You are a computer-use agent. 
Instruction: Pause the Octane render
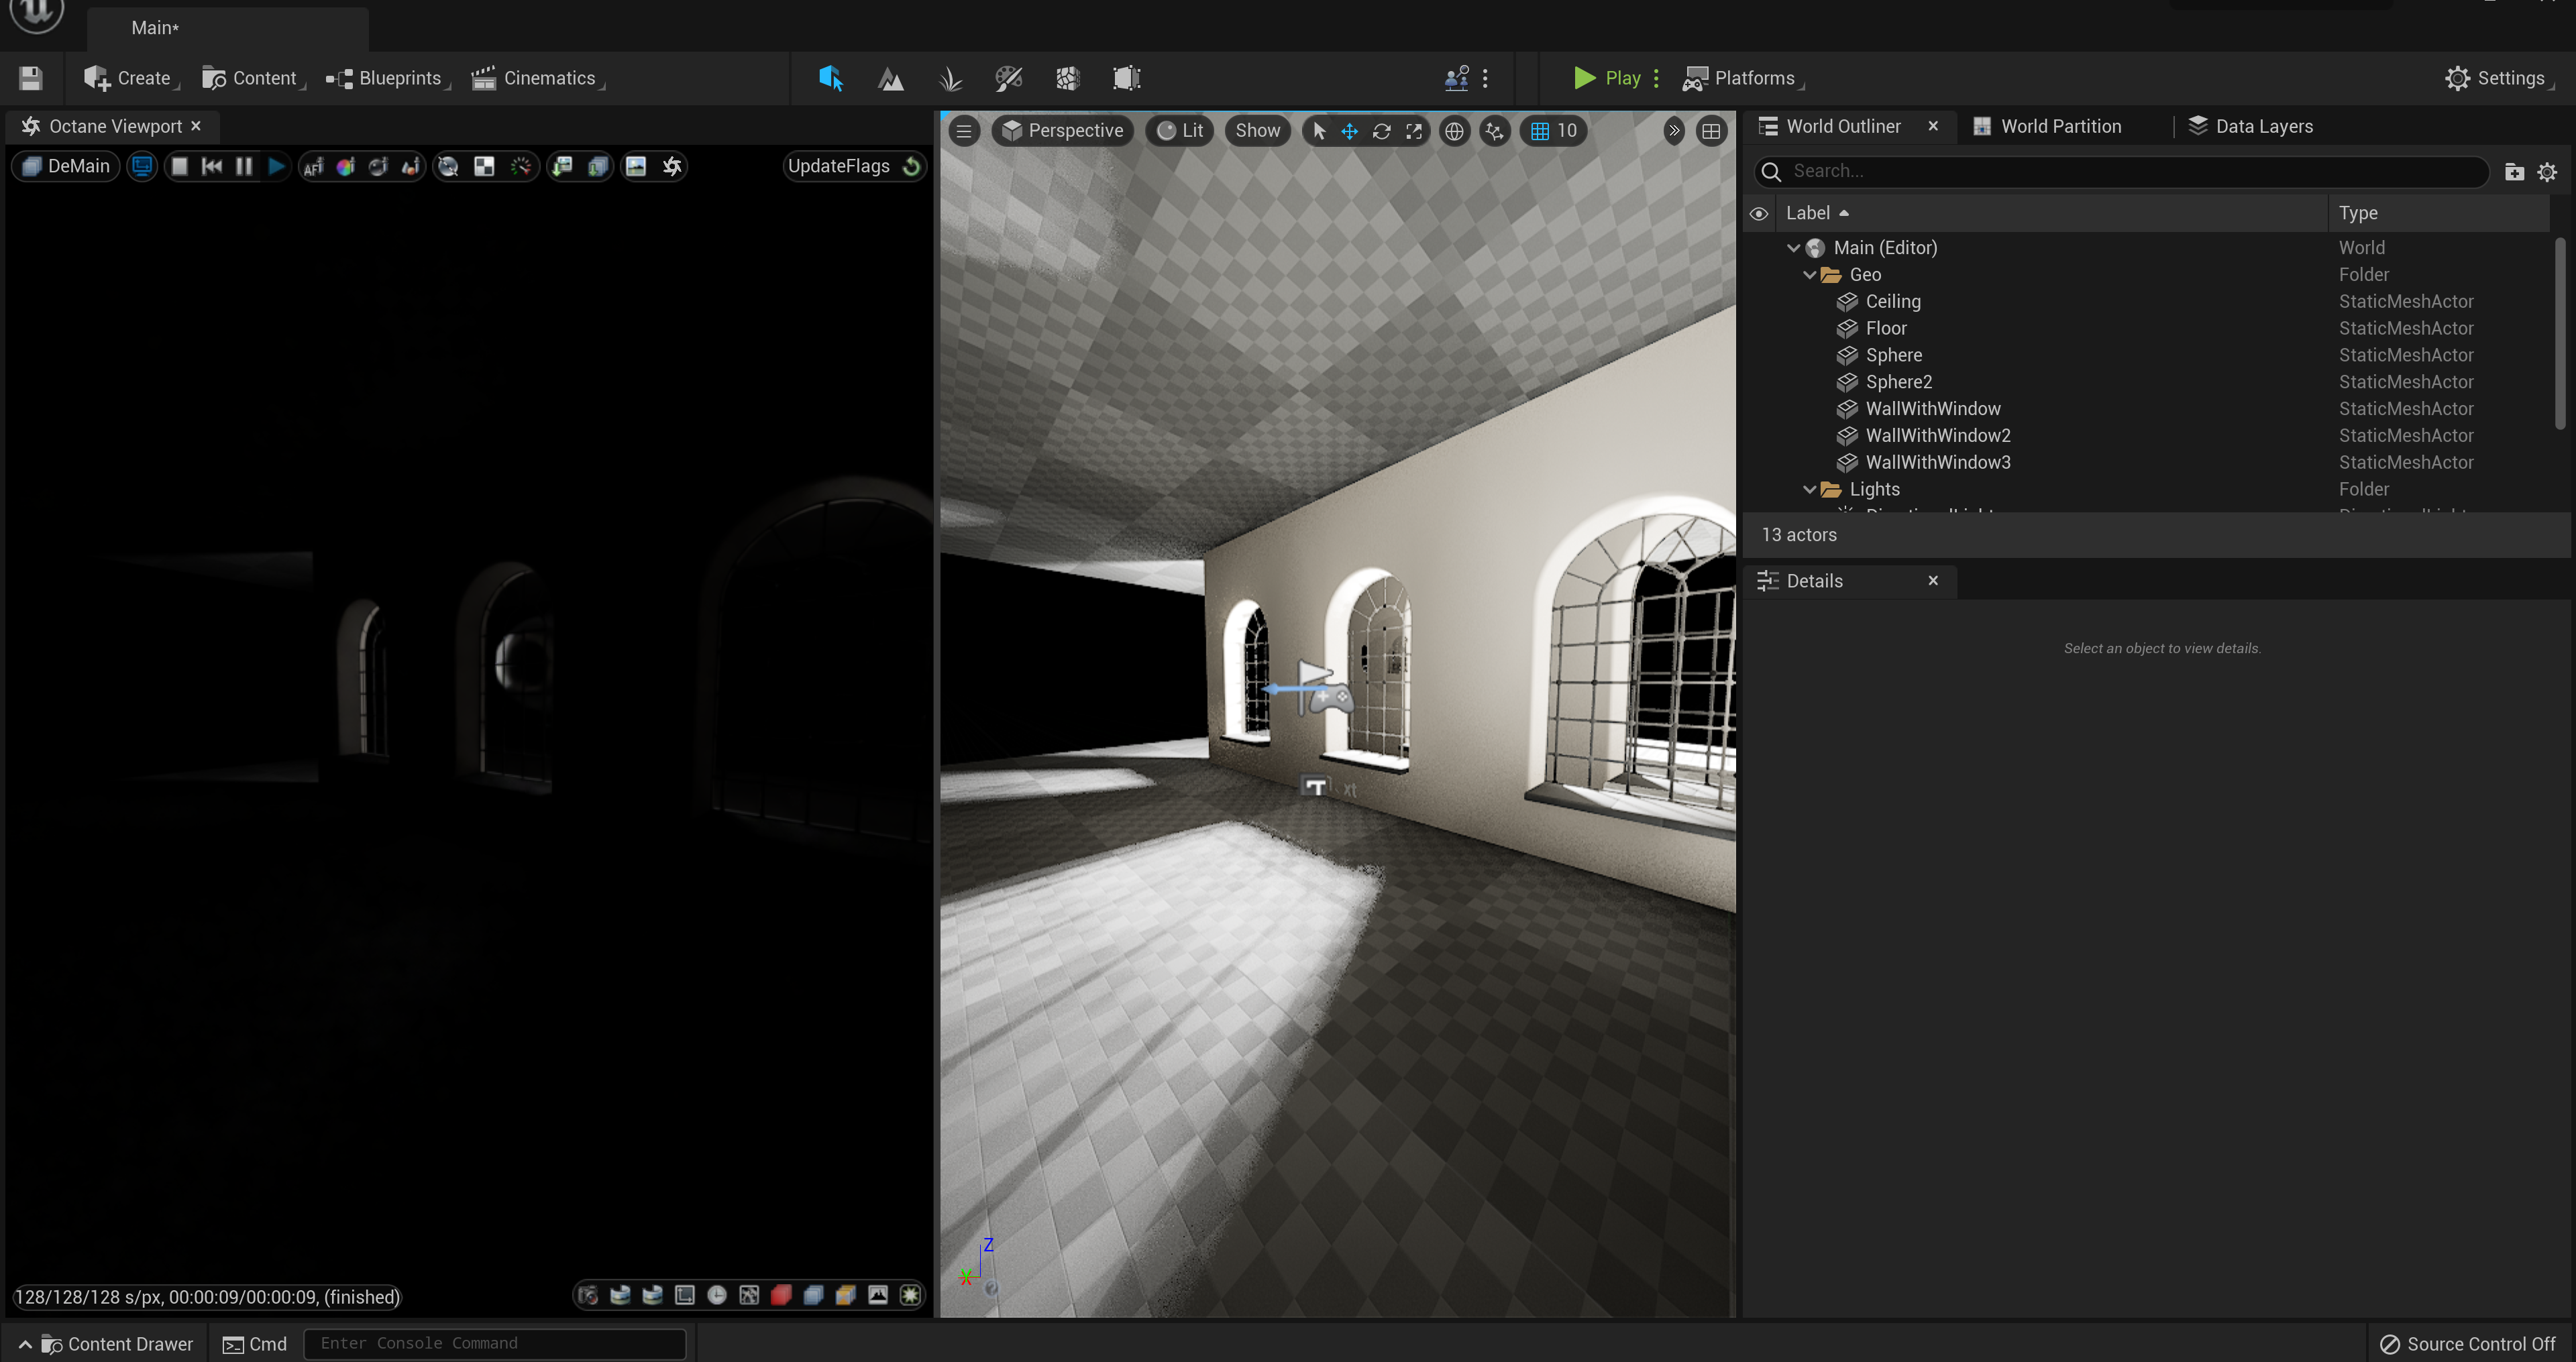coord(243,167)
